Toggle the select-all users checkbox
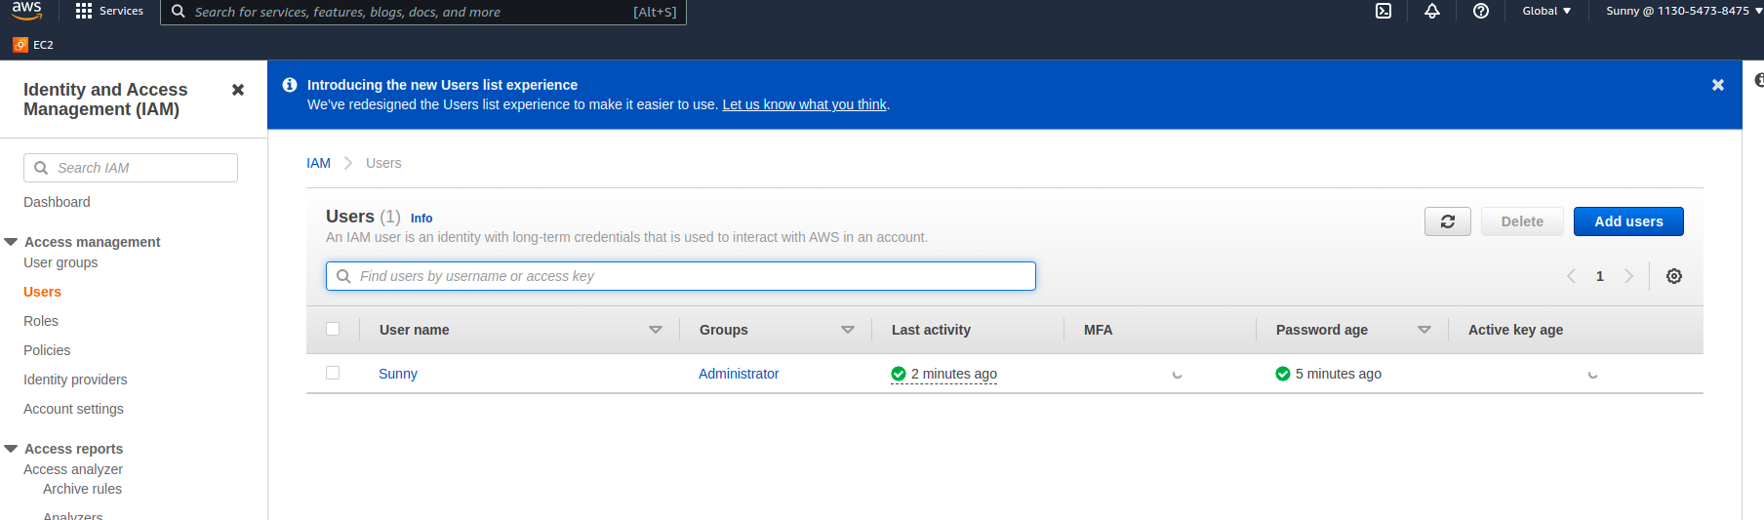 click(x=333, y=329)
